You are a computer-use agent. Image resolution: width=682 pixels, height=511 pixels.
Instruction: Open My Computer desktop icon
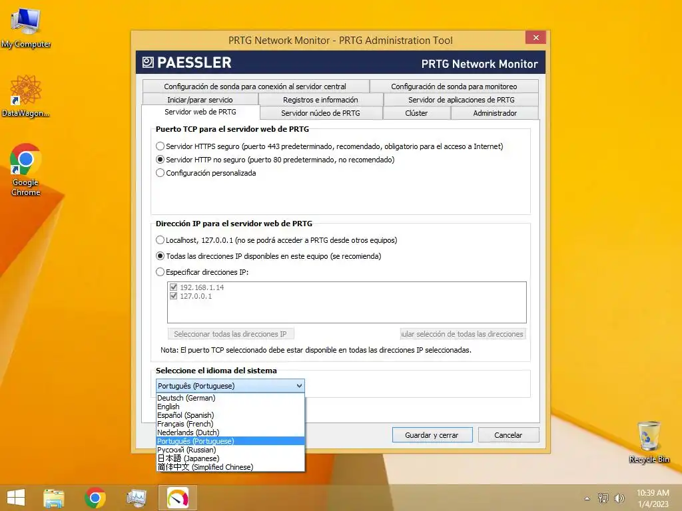[26, 28]
